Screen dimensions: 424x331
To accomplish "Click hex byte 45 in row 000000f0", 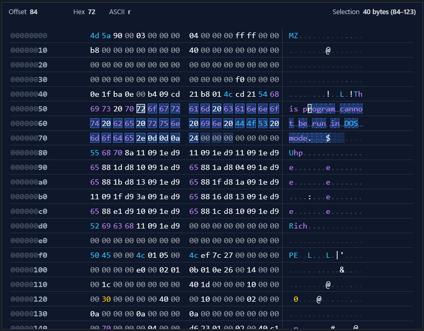I will 106,255.
